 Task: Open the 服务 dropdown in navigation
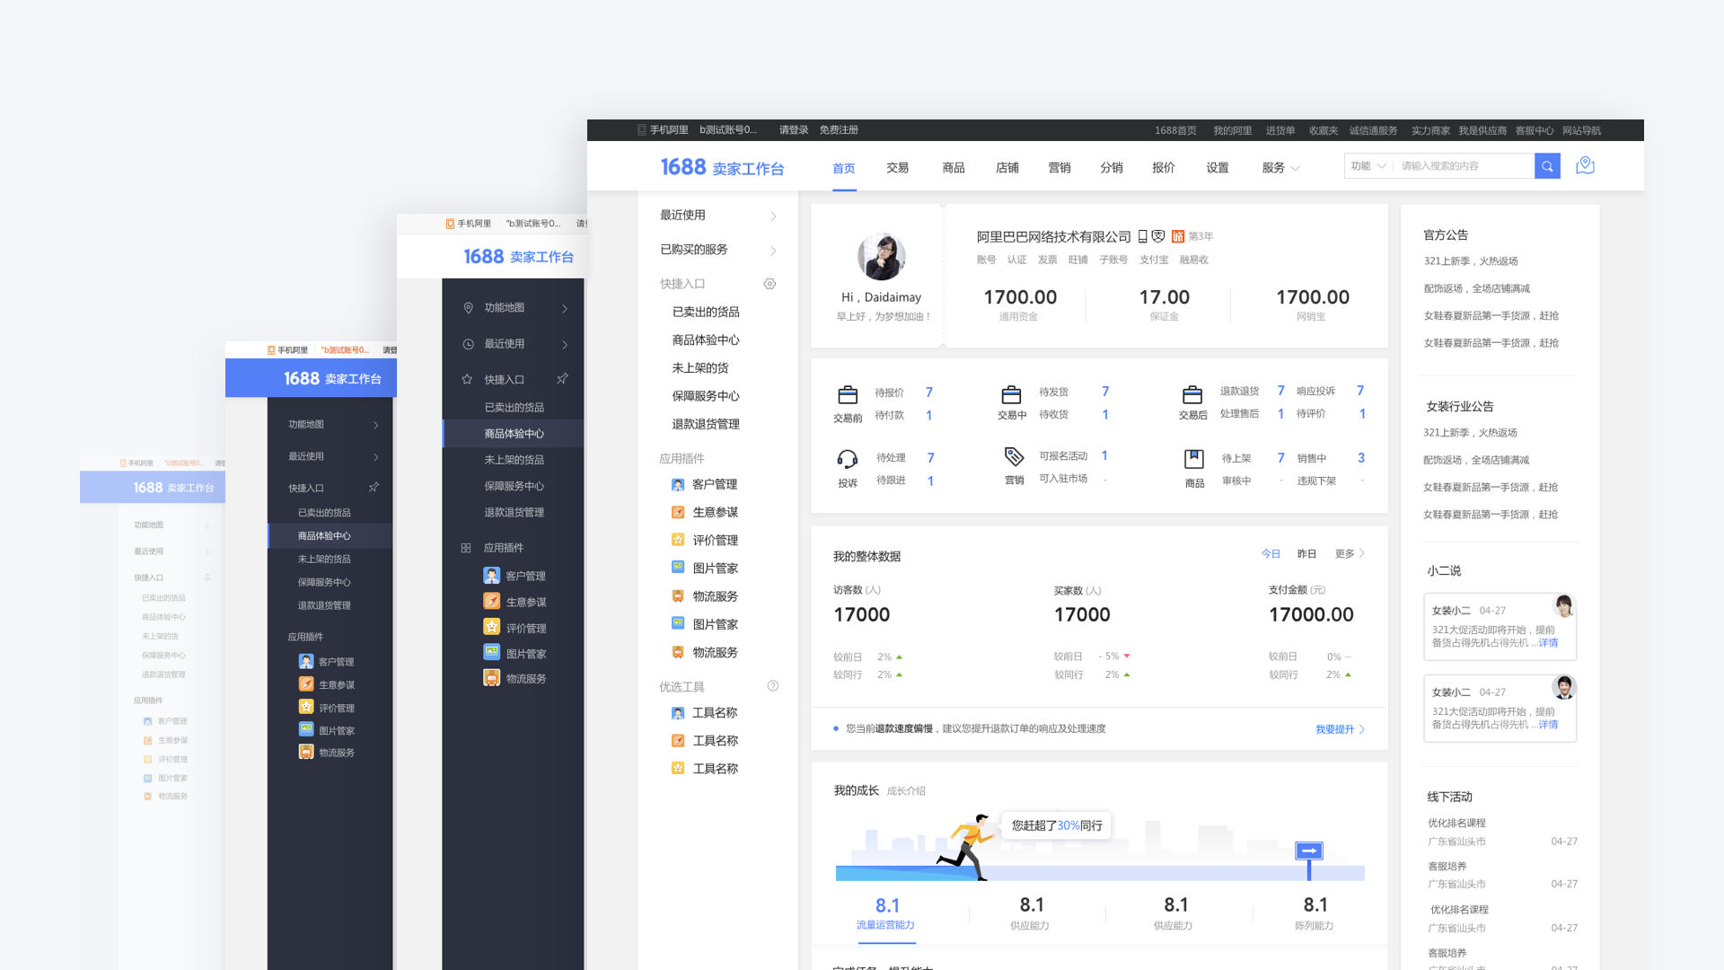(1280, 168)
